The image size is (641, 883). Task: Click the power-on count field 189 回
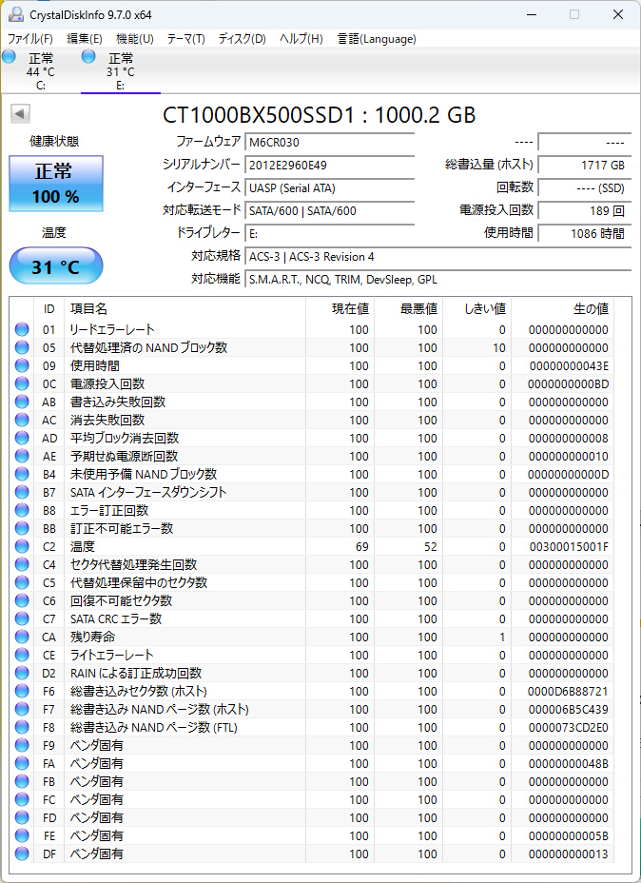(x=584, y=210)
